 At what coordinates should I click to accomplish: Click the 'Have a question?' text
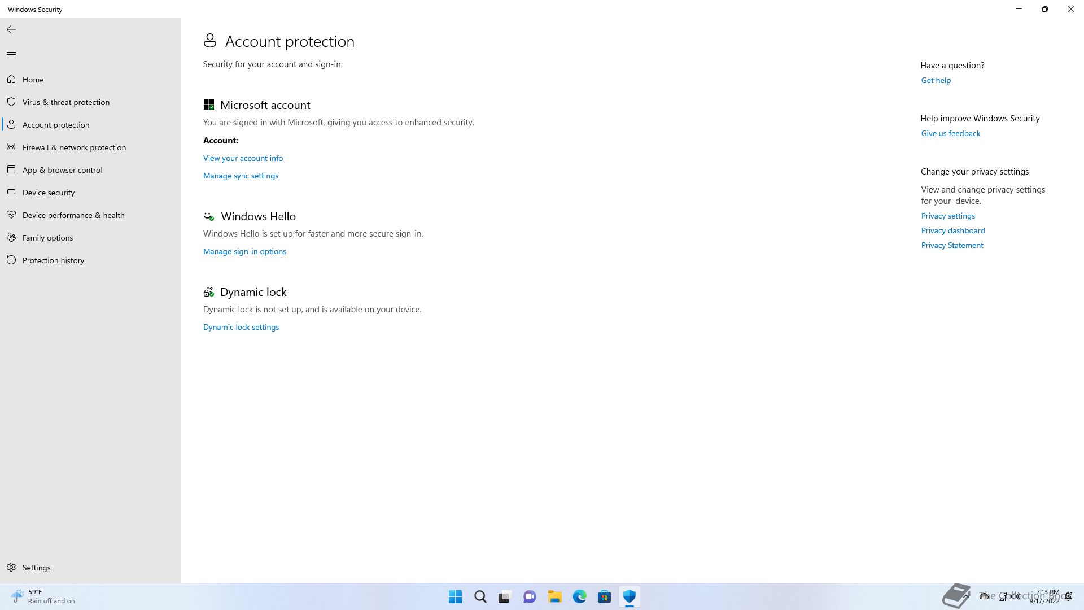click(x=952, y=66)
